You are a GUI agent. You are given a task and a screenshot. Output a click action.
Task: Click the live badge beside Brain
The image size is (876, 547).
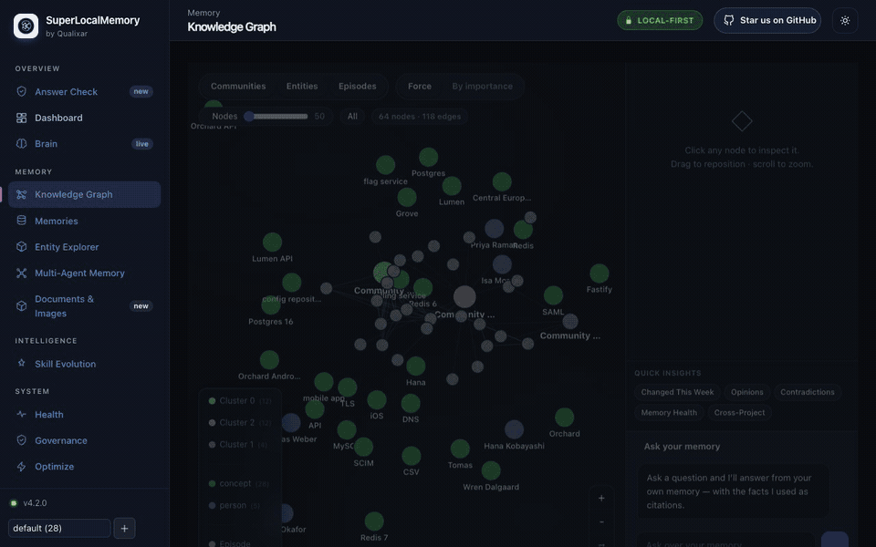click(x=142, y=143)
